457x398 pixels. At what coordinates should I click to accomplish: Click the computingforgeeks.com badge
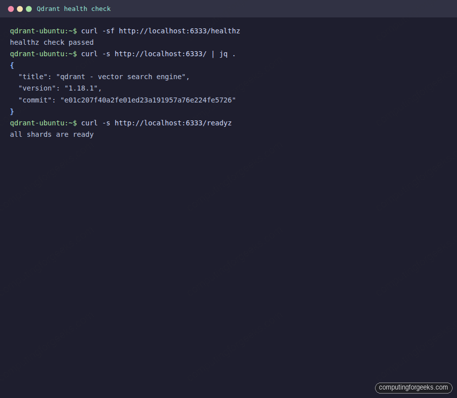point(414,388)
